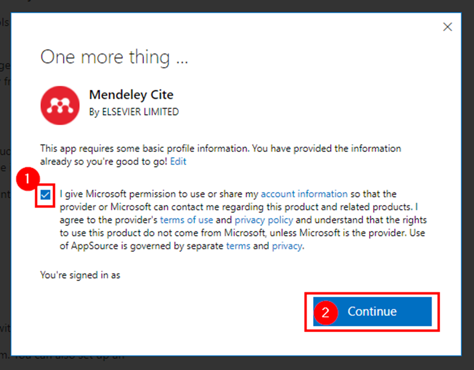This screenshot has height=370, width=474.
Task: Open the AppSource separate terms link
Action: click(x=238, y=246)
